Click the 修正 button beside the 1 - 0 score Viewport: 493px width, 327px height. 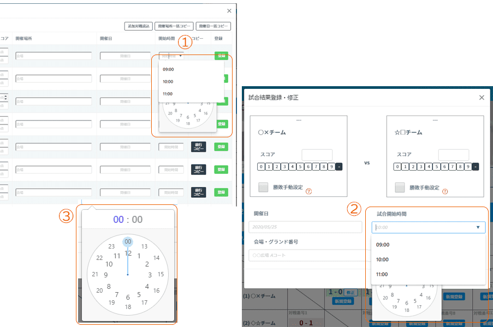[351, 293]
